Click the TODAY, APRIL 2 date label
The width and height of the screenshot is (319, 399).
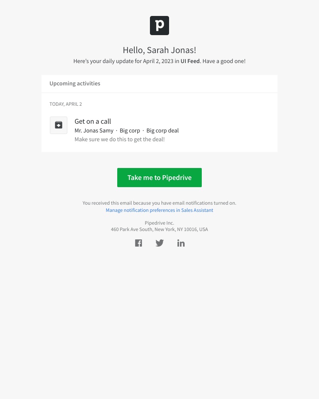[66, 104]
